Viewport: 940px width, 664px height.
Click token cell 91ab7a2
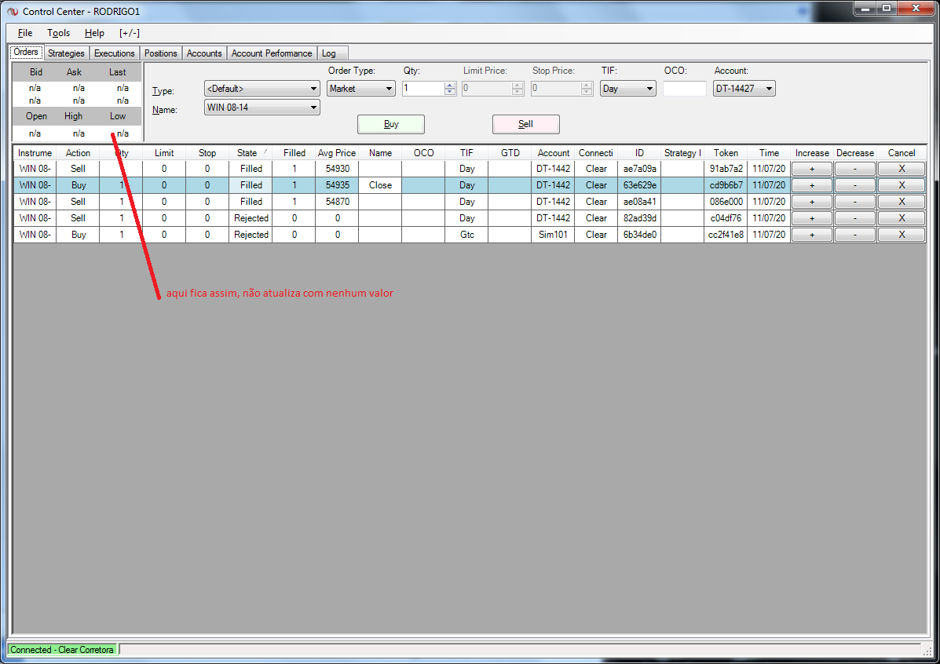pos(726,169)
